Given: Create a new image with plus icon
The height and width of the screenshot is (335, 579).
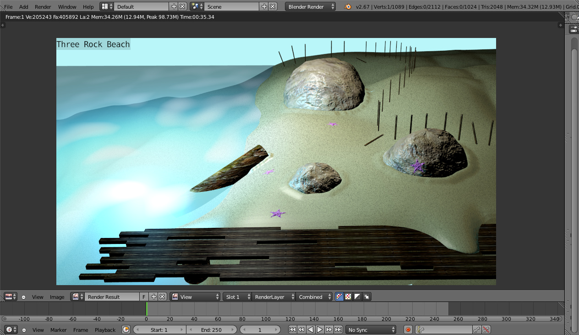Looking at the screenshot, I should pos(154,297).
